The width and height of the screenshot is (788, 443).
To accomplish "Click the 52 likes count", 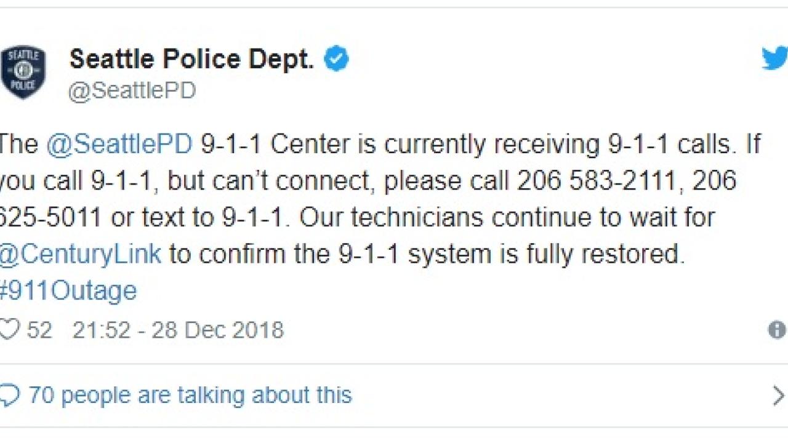I will point(39,330).
